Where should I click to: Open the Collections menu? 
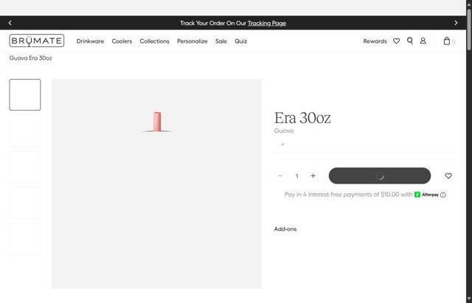[x=154, y=41]
